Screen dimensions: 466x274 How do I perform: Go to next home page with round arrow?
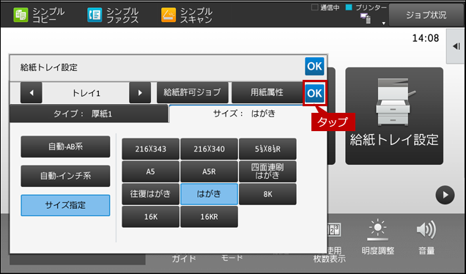(445, 195)
